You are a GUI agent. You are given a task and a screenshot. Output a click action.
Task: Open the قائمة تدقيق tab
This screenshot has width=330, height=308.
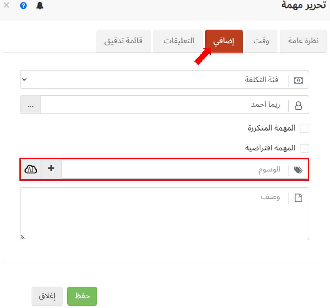(123, 41)
